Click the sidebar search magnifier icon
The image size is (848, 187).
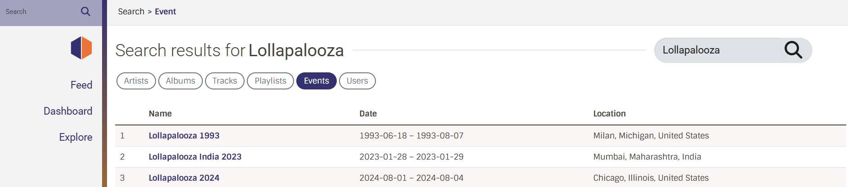tap(85, 12)
